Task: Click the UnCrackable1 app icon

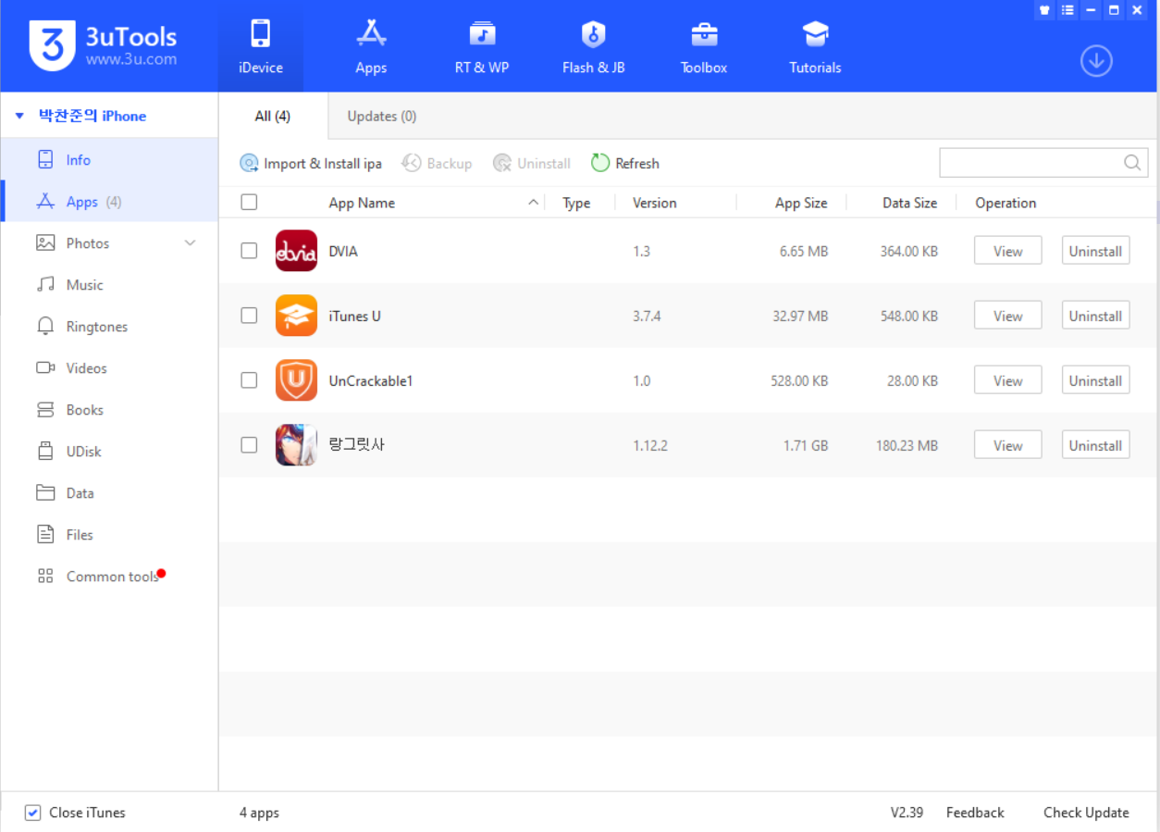Action: (x=296, y=380)
